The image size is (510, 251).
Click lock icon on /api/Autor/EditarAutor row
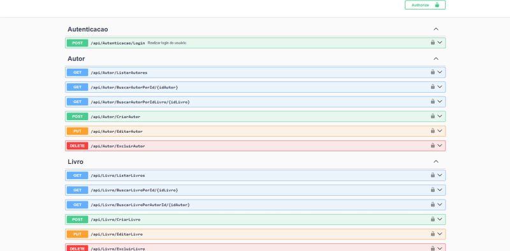click(x=433, y=131)
